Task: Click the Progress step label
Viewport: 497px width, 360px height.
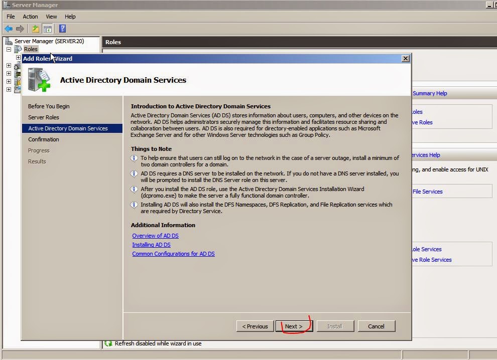Action: point(39,151)
